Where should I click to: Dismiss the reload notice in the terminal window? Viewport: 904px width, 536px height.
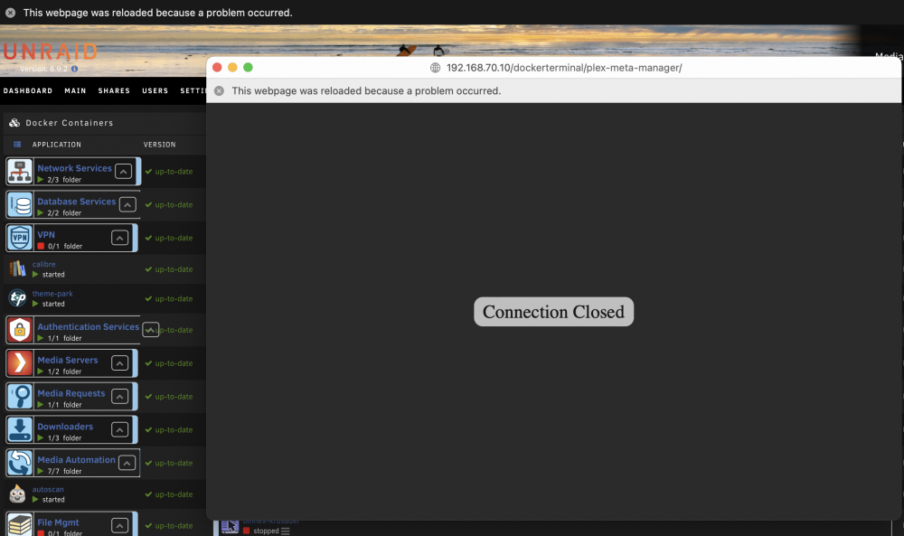[219, 91]
